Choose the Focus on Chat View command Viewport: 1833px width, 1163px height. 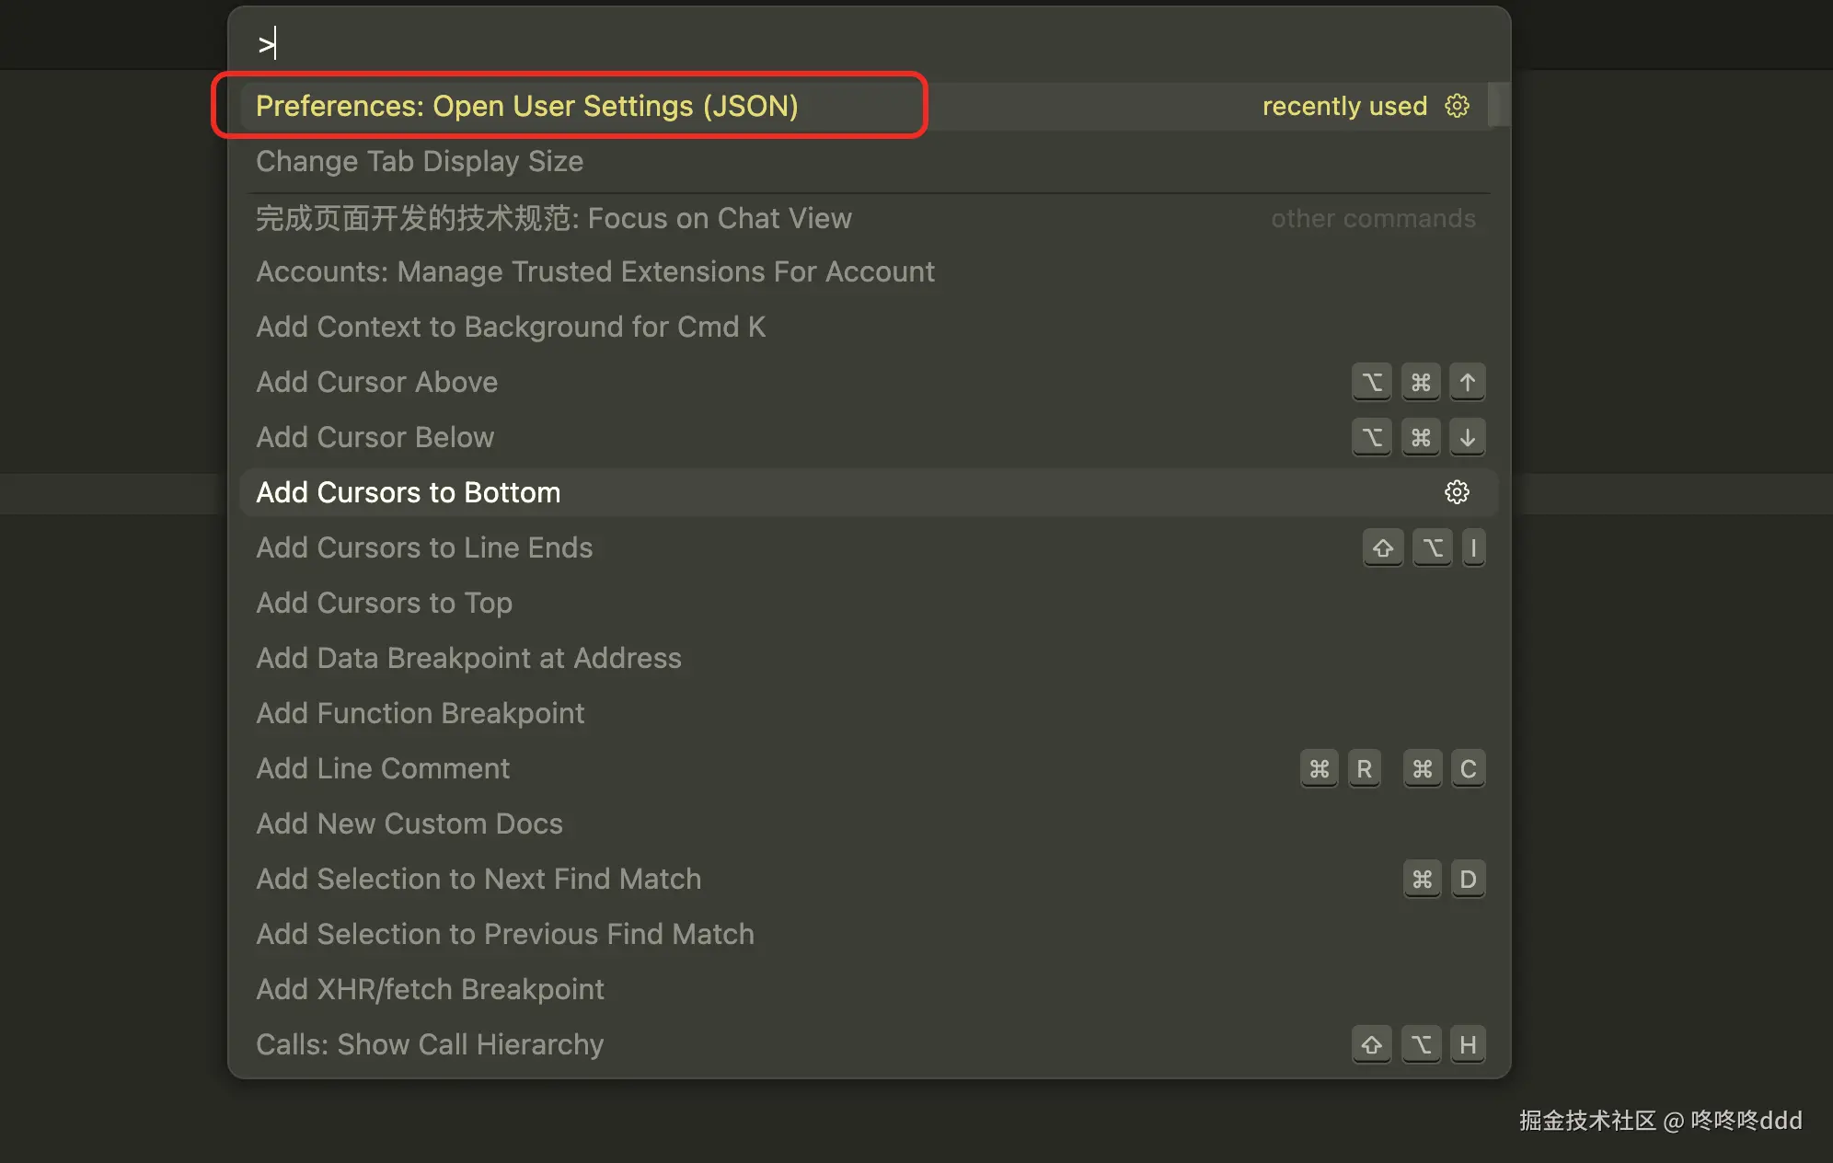pos(553,218)
